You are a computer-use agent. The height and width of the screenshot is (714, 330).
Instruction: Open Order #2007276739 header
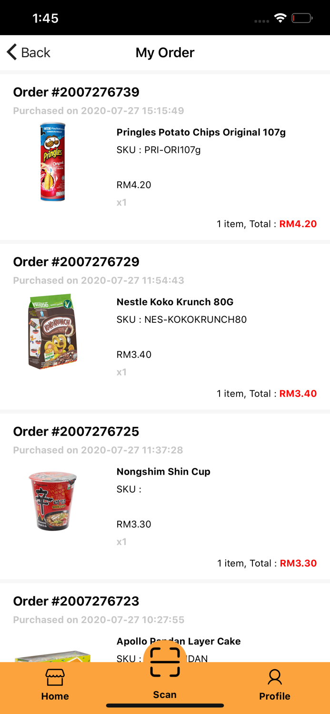click(x=76, y=92)
